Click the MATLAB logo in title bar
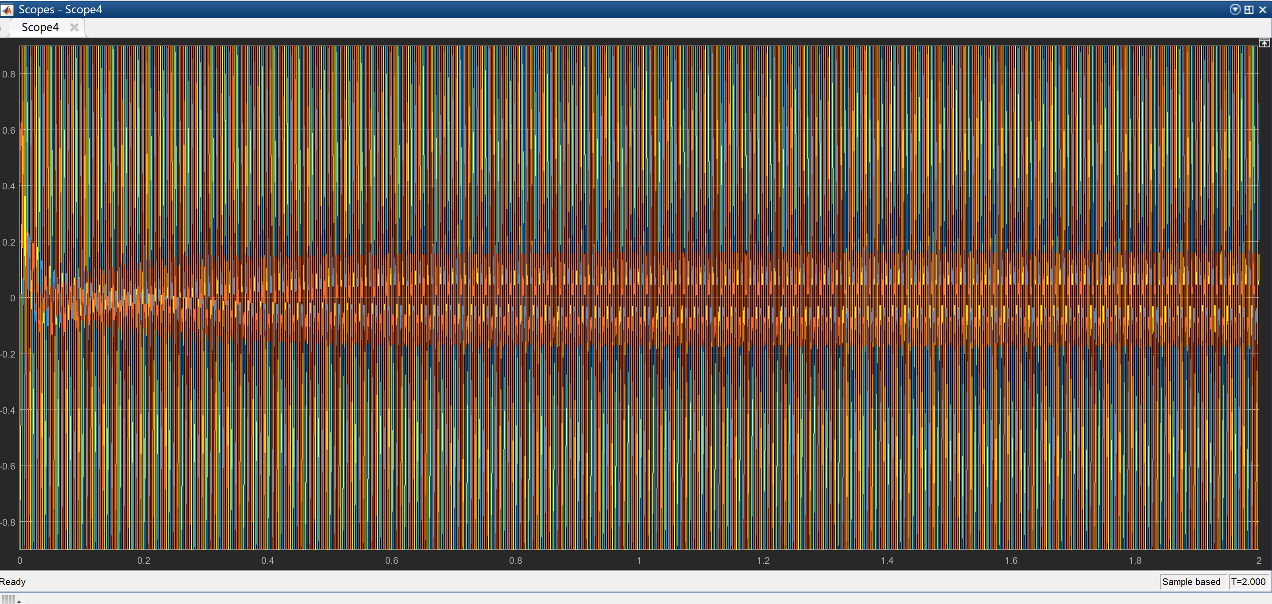This screenshot has width=1272, height=604. (6, 9)
